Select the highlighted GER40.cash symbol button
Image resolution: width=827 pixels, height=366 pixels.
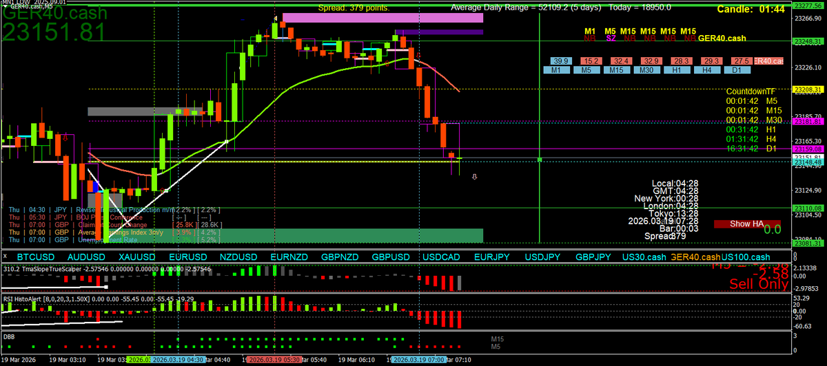[695, 257]
